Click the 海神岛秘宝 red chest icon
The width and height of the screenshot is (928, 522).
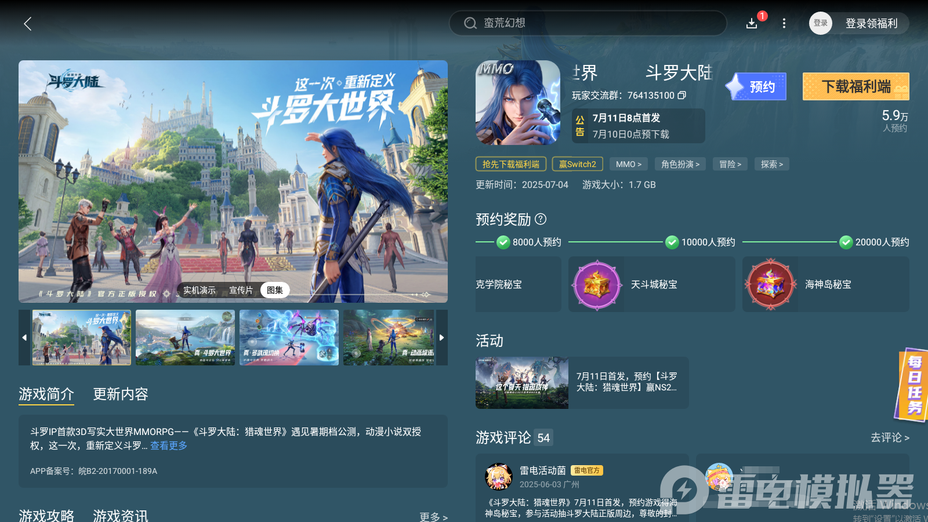(771, 285)
